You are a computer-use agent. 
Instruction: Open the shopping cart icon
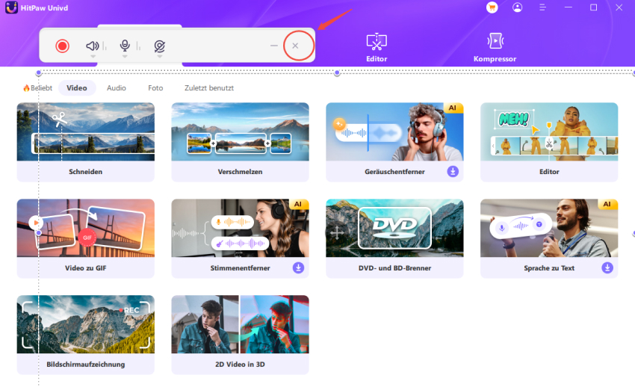pos(492,7)
